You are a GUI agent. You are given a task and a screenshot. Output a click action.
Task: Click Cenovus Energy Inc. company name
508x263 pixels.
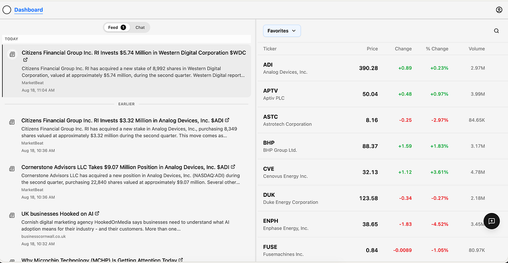(285, 176)
